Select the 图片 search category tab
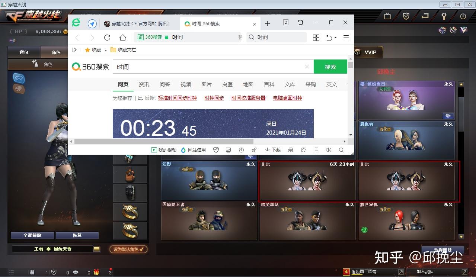This screenshot has width=476, height=277. click(207, 84)
